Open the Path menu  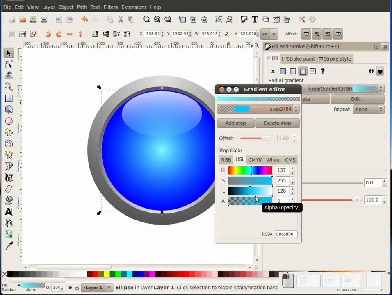click(82, 7)
